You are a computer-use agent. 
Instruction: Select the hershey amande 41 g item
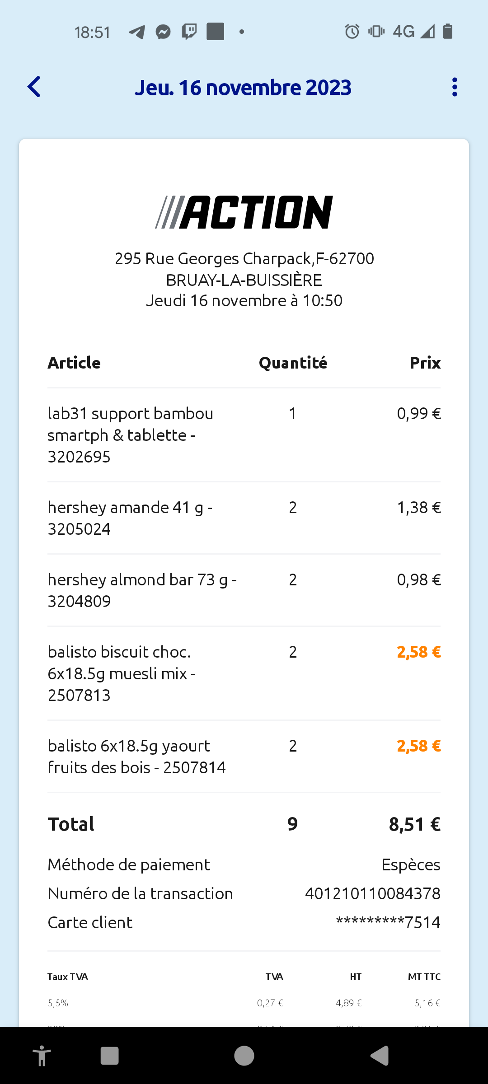[244, 518]
